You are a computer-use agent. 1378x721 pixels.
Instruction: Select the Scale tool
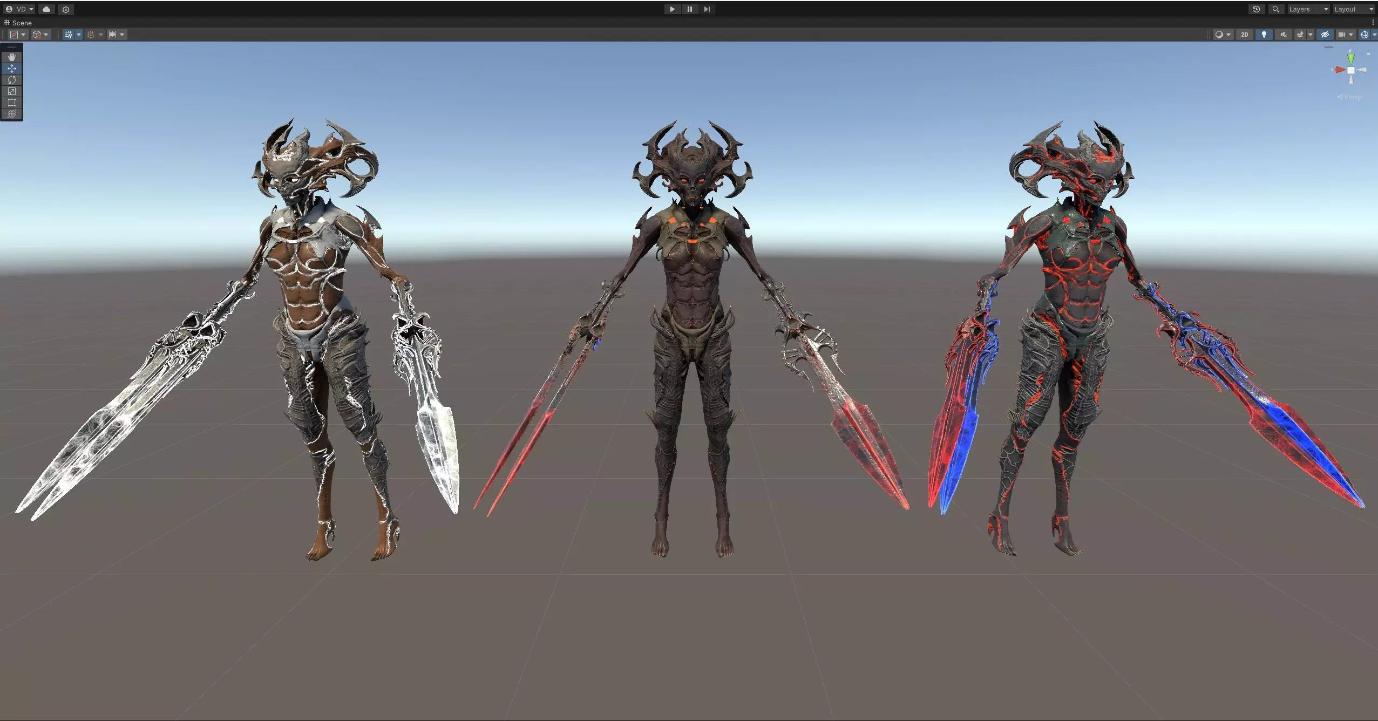tap(12, 91)
